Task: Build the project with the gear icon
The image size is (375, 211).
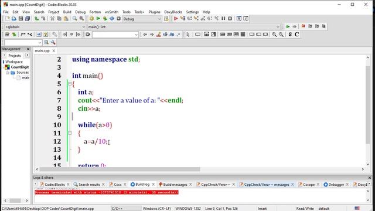Action: pos(91,19)
